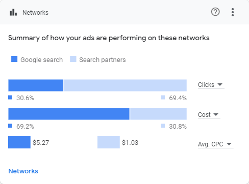
Task: Click the small blue marker beside 69.2%
Action: (10, 126)
